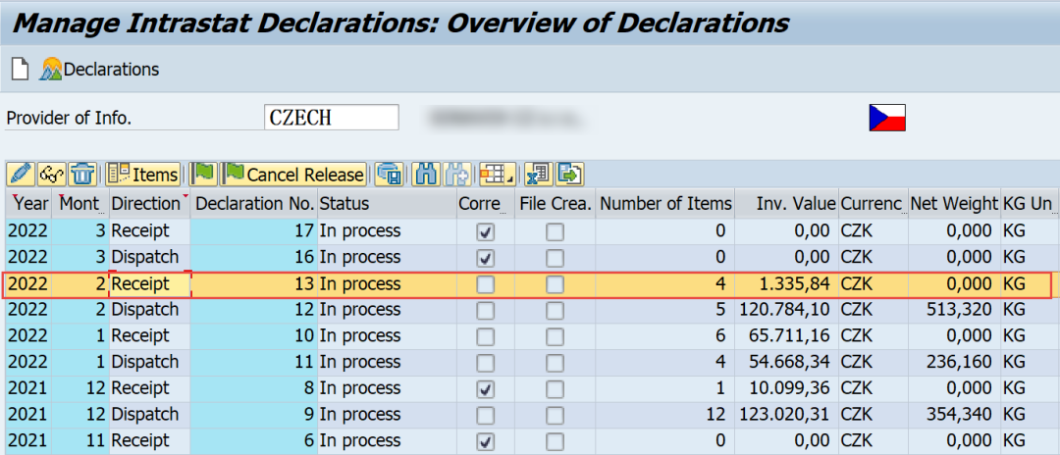Click the binoculars Find Next icon
The image size is (1060, 455).
[x=457, y=175]
